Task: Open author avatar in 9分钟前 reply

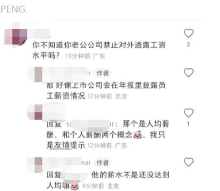Action: point(38,165)
